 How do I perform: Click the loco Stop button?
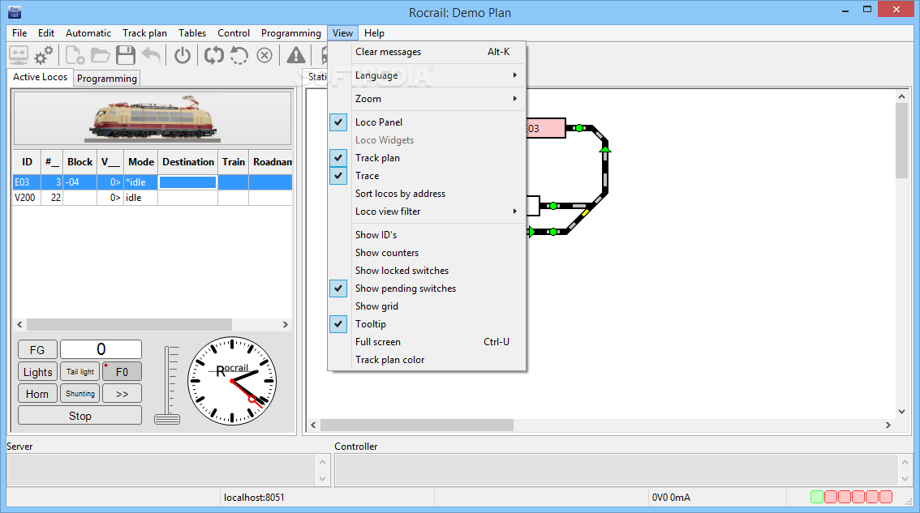click(80, 415)
